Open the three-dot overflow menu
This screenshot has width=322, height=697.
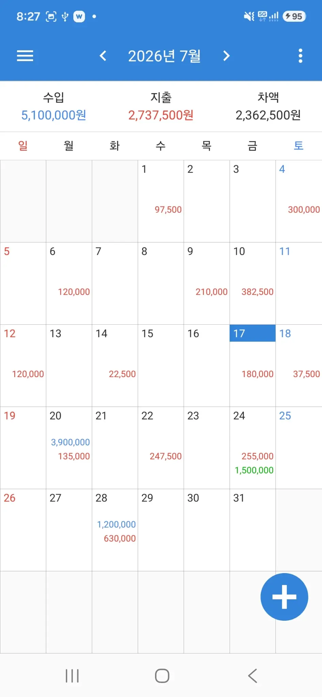(x=300, y=56)
